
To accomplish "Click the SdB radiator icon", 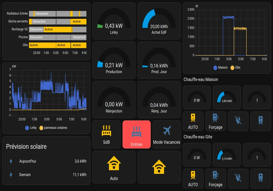I will click(x=106, y=131).
